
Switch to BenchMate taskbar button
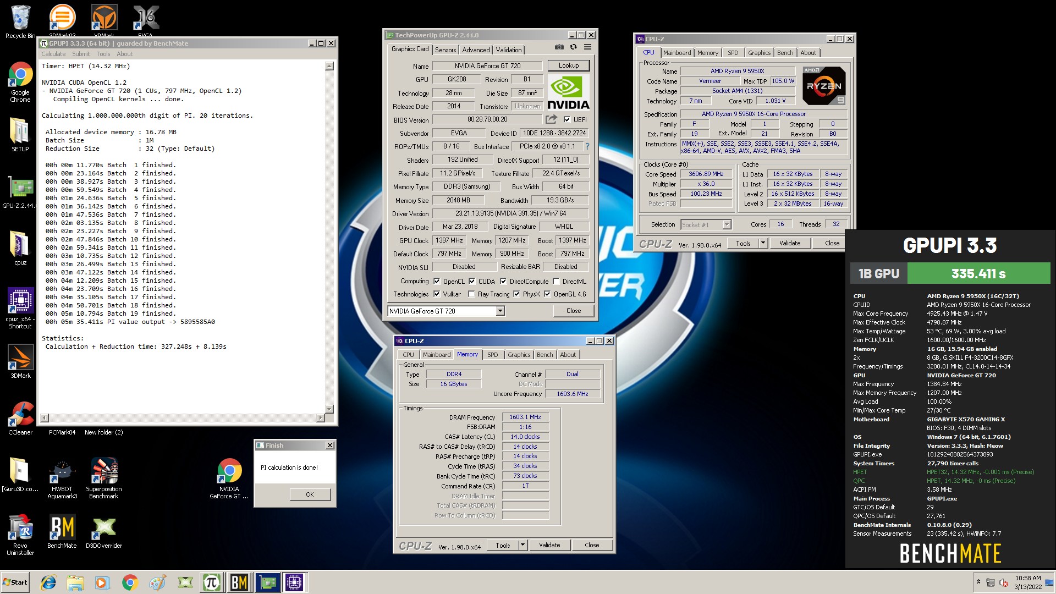click(x=239, y=582)
